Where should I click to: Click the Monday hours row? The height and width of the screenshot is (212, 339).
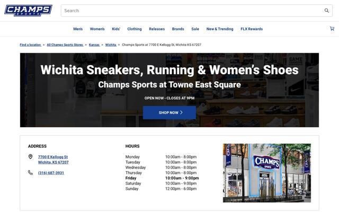[x=161, y=157]
